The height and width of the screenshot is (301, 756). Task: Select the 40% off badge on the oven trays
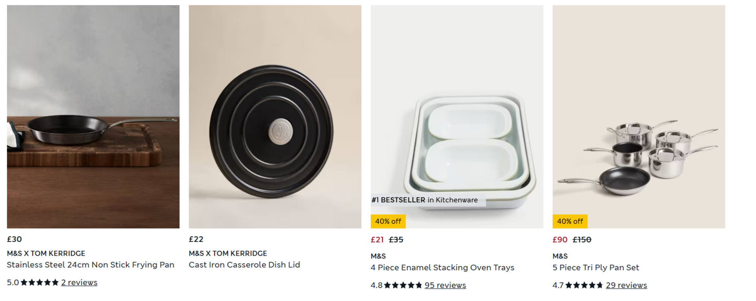(x=388, y=221)
